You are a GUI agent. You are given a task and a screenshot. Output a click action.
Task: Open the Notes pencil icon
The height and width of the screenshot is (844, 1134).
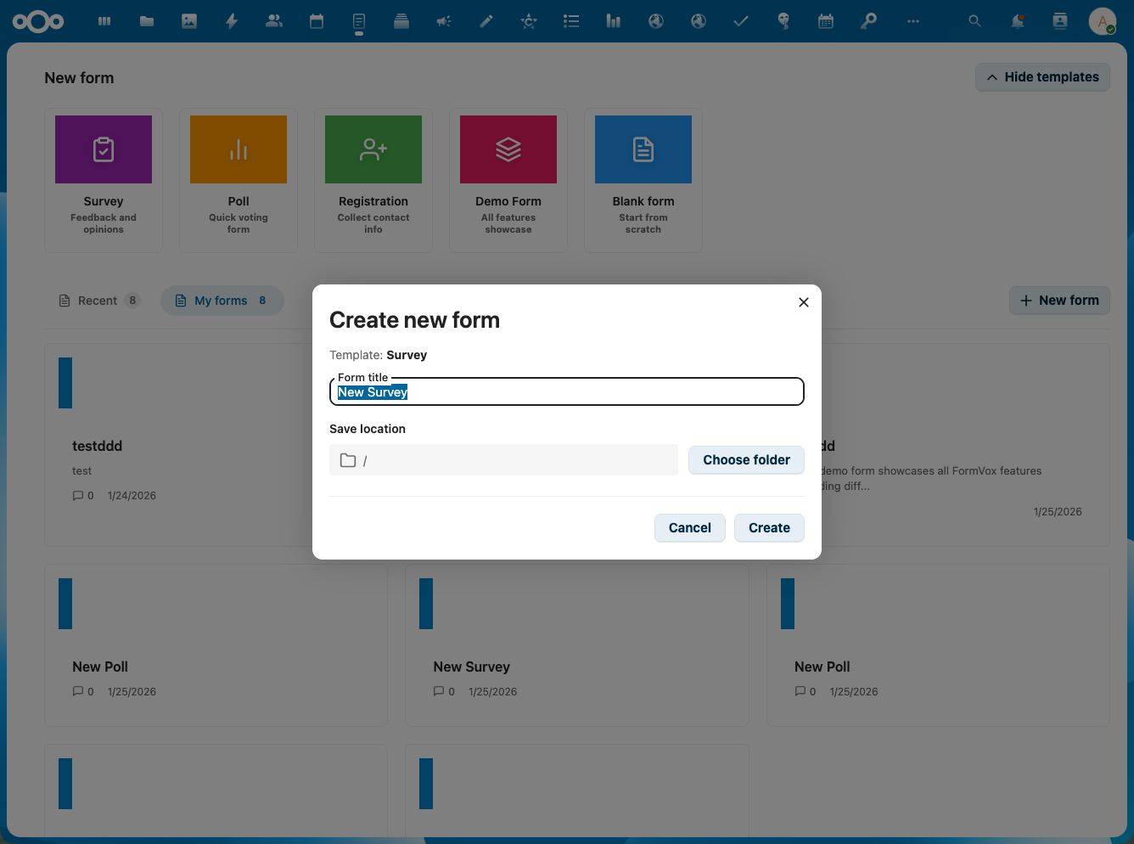[x=486, y=21]
